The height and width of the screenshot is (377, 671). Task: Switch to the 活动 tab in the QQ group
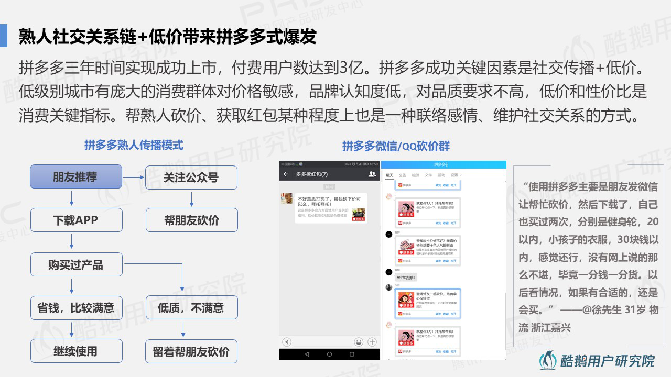(441, 175)
